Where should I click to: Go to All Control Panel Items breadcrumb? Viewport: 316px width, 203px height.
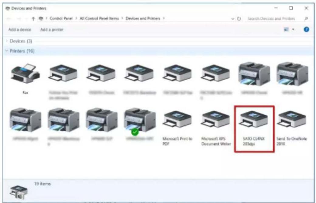tap(99, 18)
